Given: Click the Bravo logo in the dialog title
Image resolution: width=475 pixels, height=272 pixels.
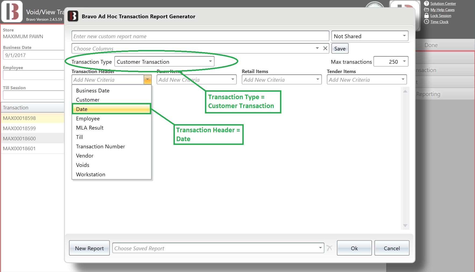Looking at the screenshot, I should 73,16.
